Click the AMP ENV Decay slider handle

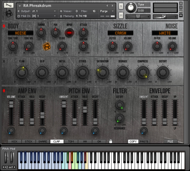point(42,115)
